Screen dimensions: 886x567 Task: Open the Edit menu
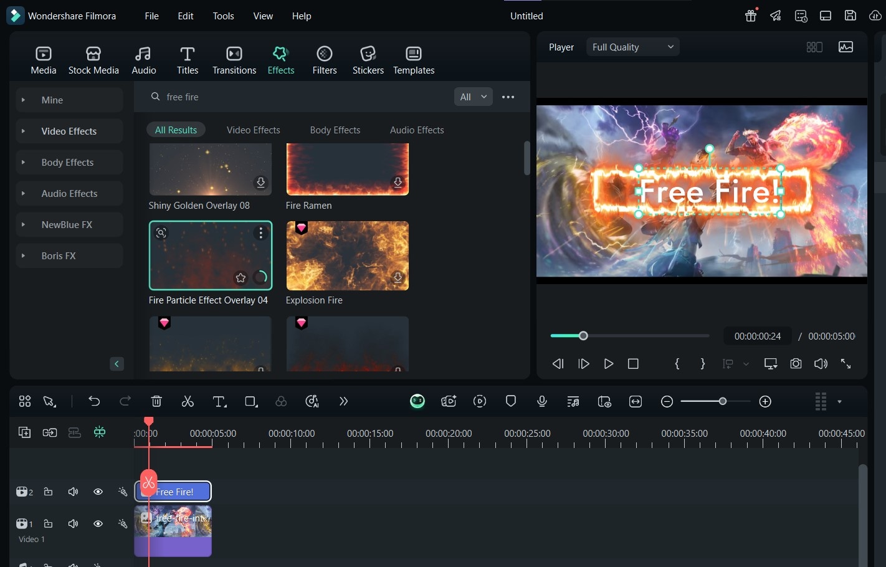tap(186, 16)
